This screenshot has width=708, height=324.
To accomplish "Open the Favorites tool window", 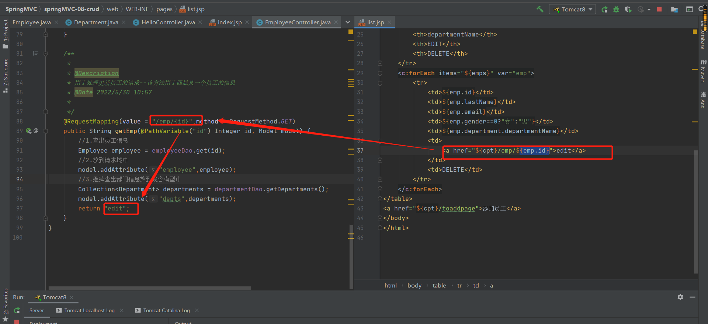I will click(5, 304).
